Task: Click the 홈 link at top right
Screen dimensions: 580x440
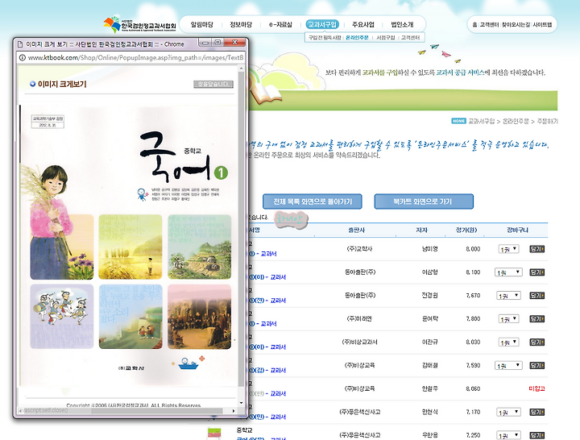Action: pyautogui.click(x=474, y=24)
